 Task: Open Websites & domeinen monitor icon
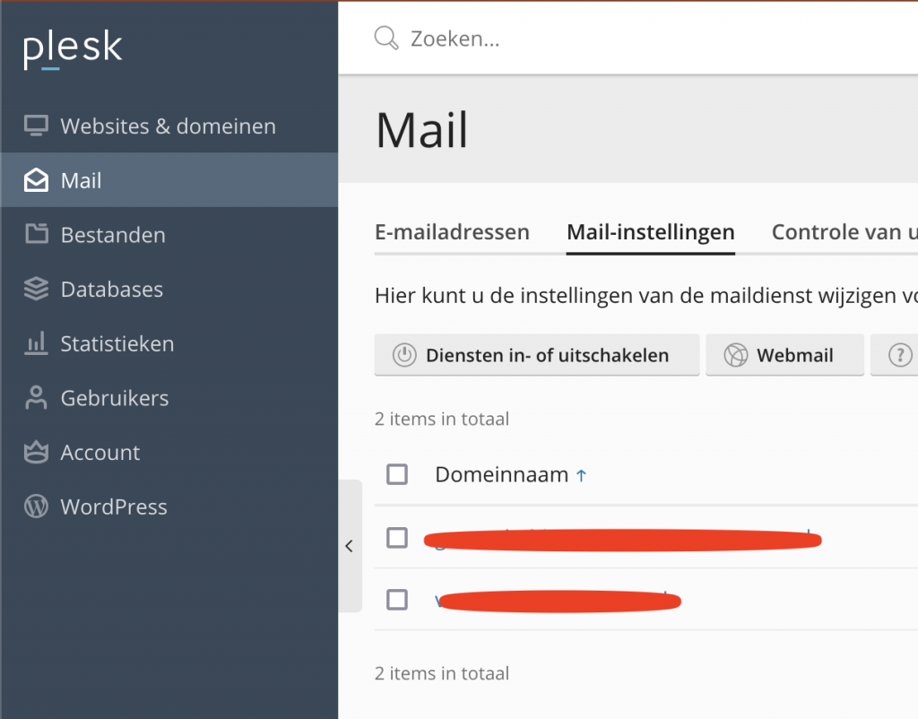pos(36,126)
